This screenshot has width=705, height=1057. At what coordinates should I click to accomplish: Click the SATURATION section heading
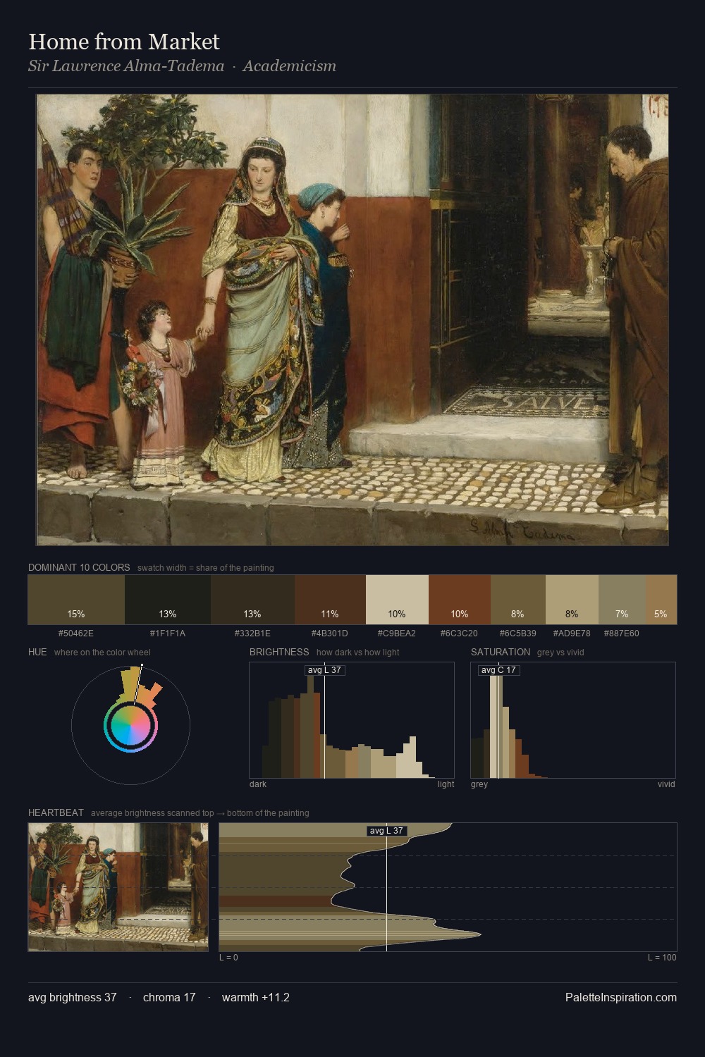pyautogui.click(x=501, y=652)
